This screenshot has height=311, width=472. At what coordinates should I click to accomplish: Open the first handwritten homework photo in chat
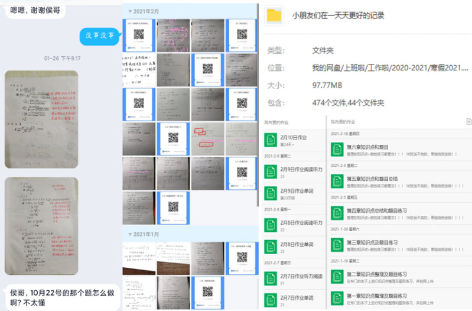[x=41, y=119]
